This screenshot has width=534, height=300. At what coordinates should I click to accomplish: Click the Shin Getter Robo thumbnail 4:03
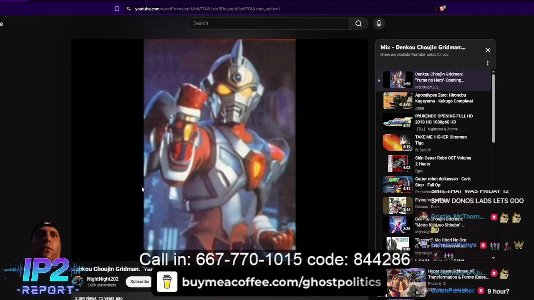[x=398, y=163]
